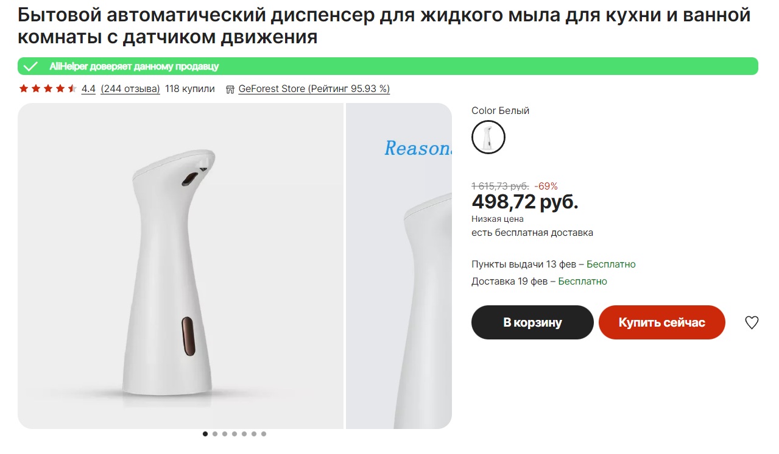Select the fourth carousel dot
Image resolution: width=779 pixels, height=454 pixels.
click(x=234, y=434)
